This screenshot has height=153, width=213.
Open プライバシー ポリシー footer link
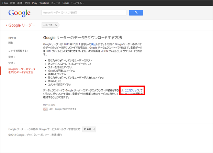coord(38,135)
